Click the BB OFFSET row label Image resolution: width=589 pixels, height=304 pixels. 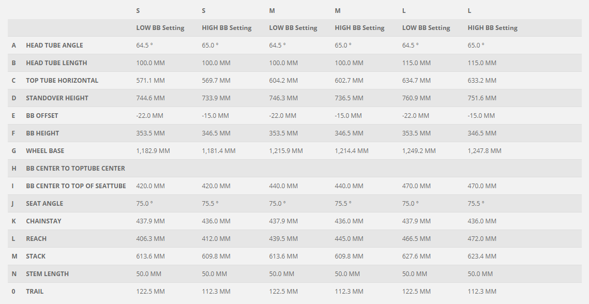[x=42, y=116]
